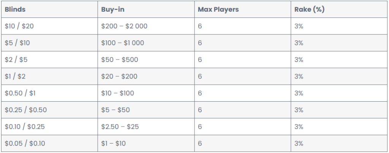Click the $50 – $500 buy-in cell
389x153 pixels.
pos(146,60)
